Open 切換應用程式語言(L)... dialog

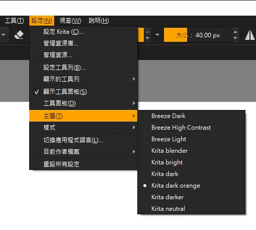pyautogui.click(x=83, y=140)
